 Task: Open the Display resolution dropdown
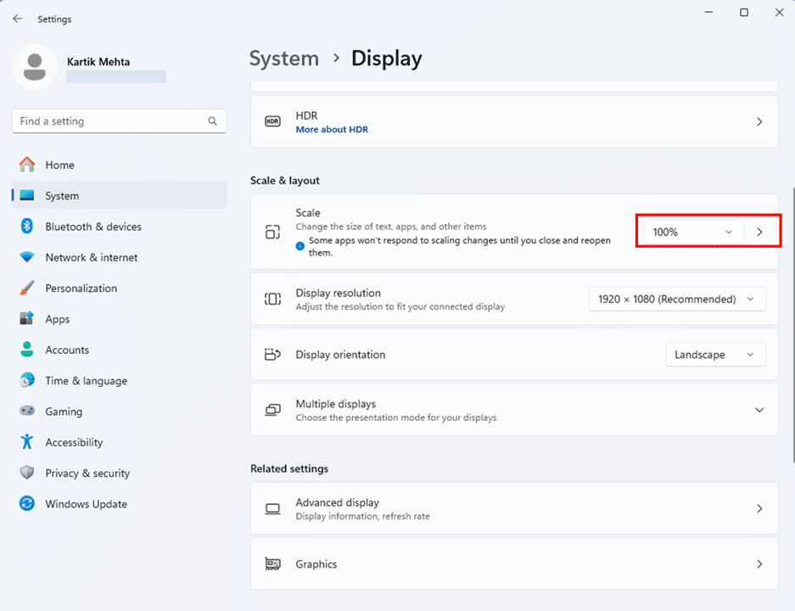(x=677, y=300)
